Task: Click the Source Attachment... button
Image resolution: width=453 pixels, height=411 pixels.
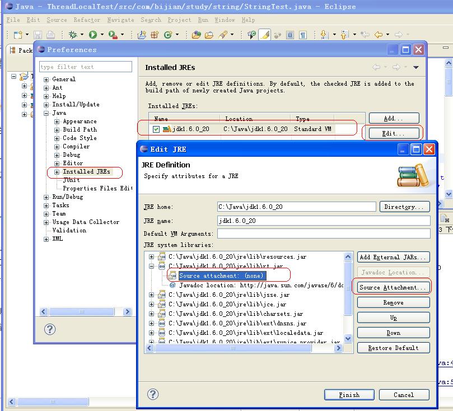Action: 393,287
